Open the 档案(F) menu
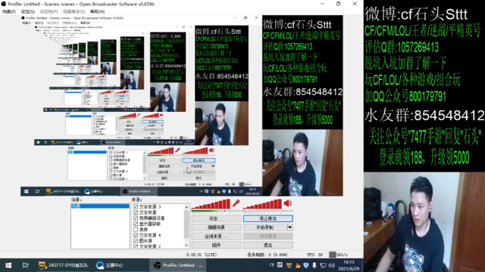 [9, 11]
